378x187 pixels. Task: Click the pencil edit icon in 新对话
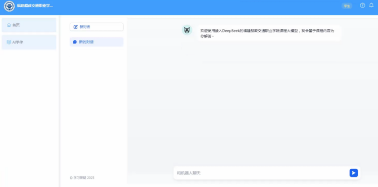point(75,27)
